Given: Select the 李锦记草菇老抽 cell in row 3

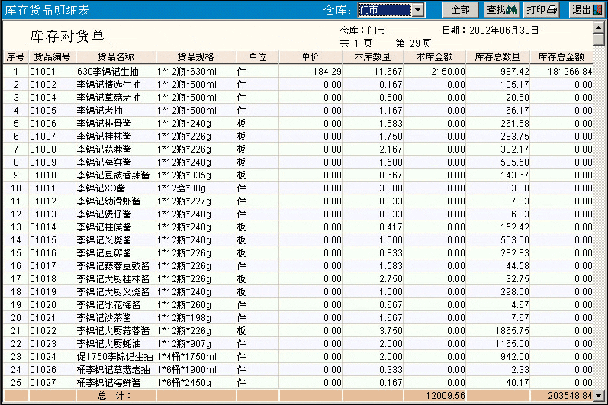Looking at the screenshot, I should point(108,98).
